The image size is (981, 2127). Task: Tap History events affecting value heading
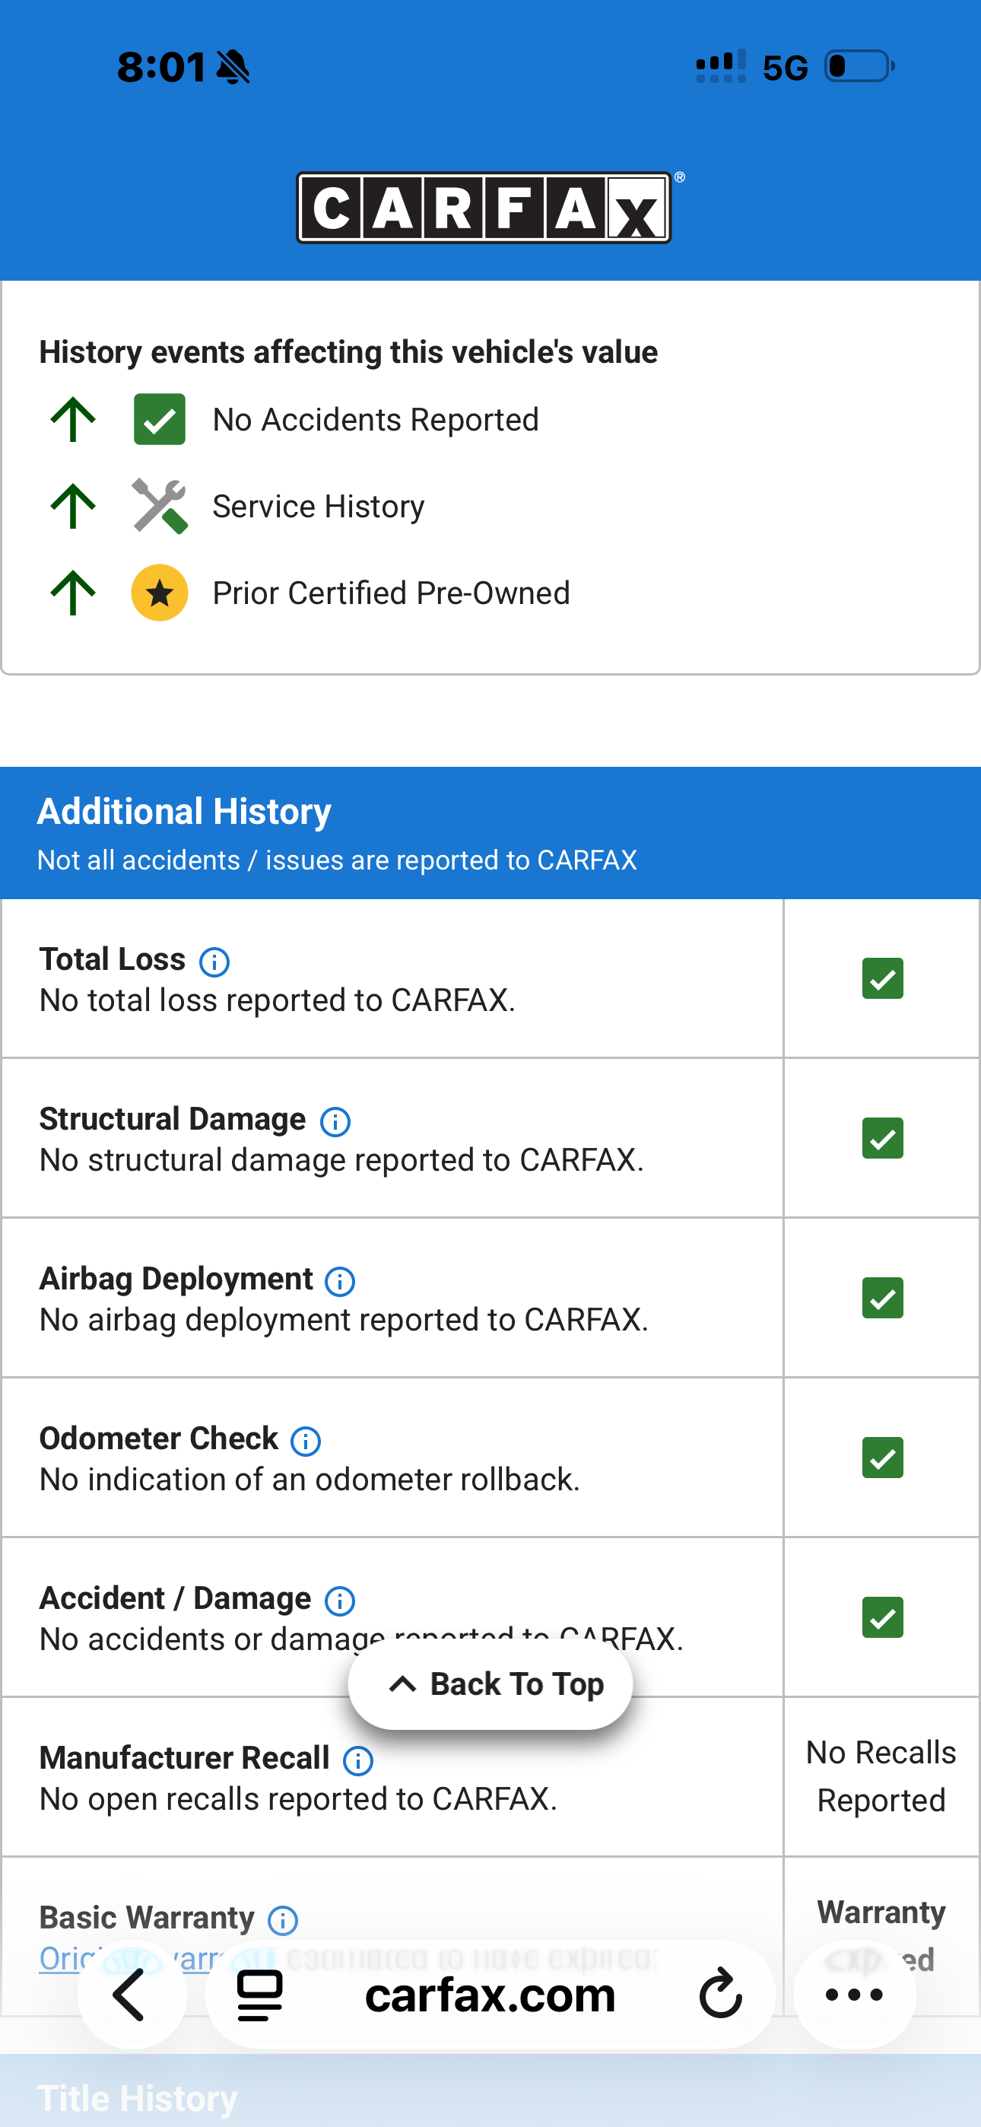(348, 351)
